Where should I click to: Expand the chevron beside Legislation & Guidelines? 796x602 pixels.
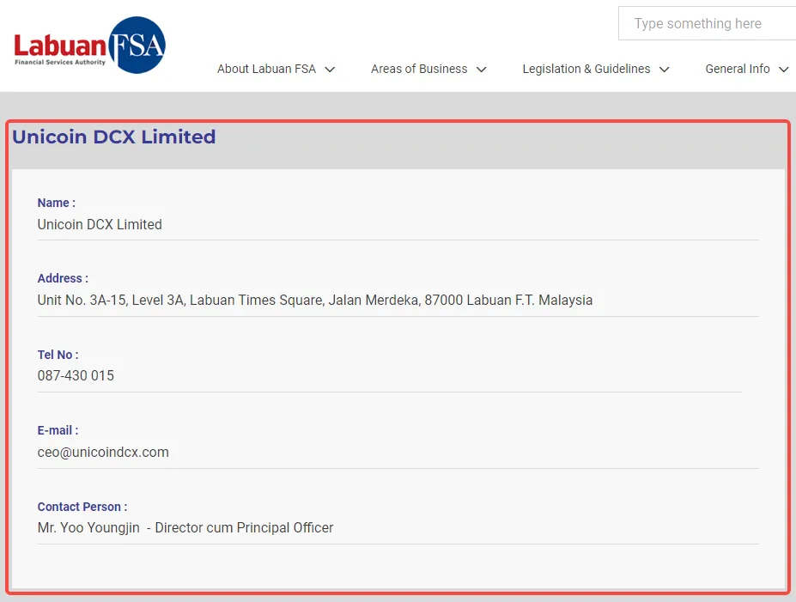coord(664,70)
